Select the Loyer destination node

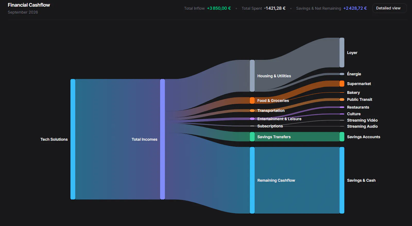point(342,53)
